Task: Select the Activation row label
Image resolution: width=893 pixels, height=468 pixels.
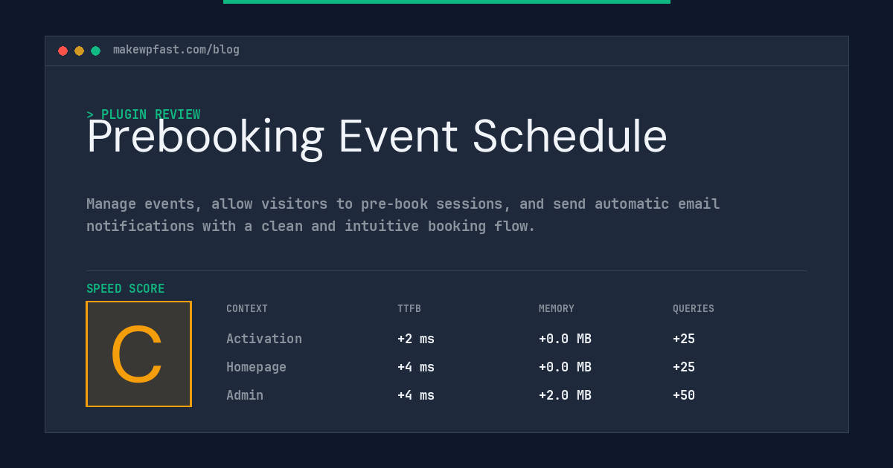Action: coord(264,339)
